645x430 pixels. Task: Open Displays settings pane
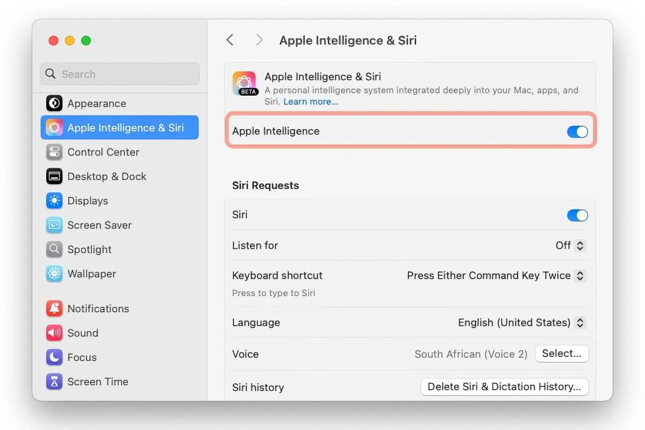pos(120,200)
